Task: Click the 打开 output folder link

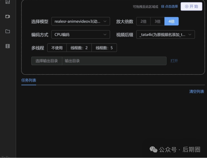Action: pos(174,61)
